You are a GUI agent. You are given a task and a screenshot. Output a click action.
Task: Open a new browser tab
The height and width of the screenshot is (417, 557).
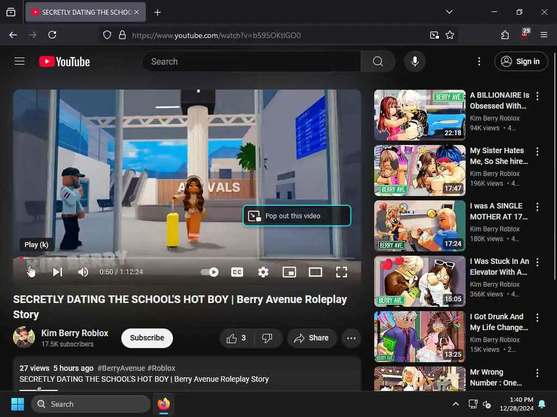pyautogui.click(x=157, y=12)
